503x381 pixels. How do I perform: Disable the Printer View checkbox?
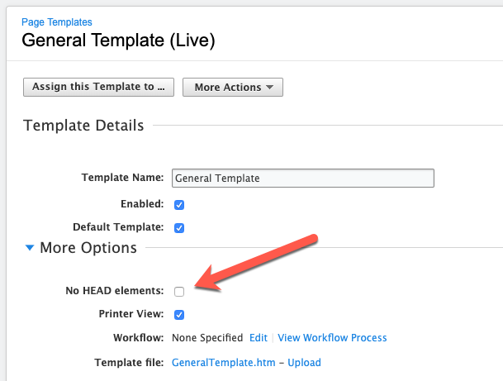tap(179, 314)
